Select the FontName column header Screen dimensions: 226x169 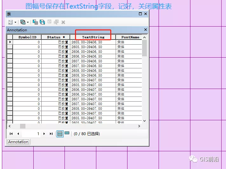[x=129, y=37]
